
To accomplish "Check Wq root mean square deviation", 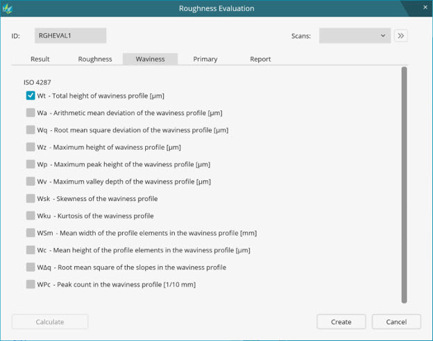I will coord(31,130).
